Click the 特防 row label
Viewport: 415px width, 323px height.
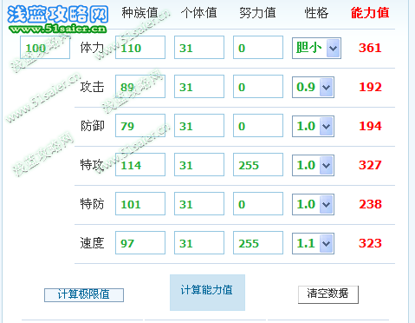click(x=92, y=204)
